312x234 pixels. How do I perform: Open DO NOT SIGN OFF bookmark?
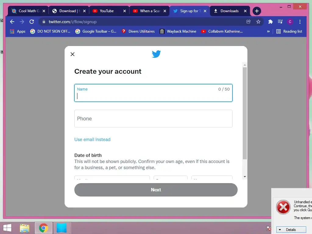pyautogui.click(x=50, y=31)
